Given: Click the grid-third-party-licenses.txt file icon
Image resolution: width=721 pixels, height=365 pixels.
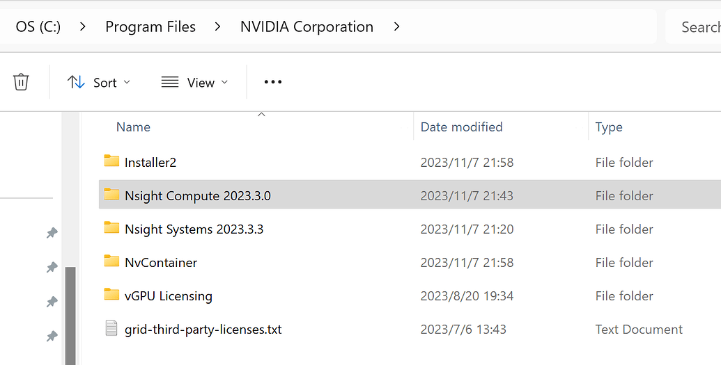Looking at the screenshot, I should tap(111, 329).
